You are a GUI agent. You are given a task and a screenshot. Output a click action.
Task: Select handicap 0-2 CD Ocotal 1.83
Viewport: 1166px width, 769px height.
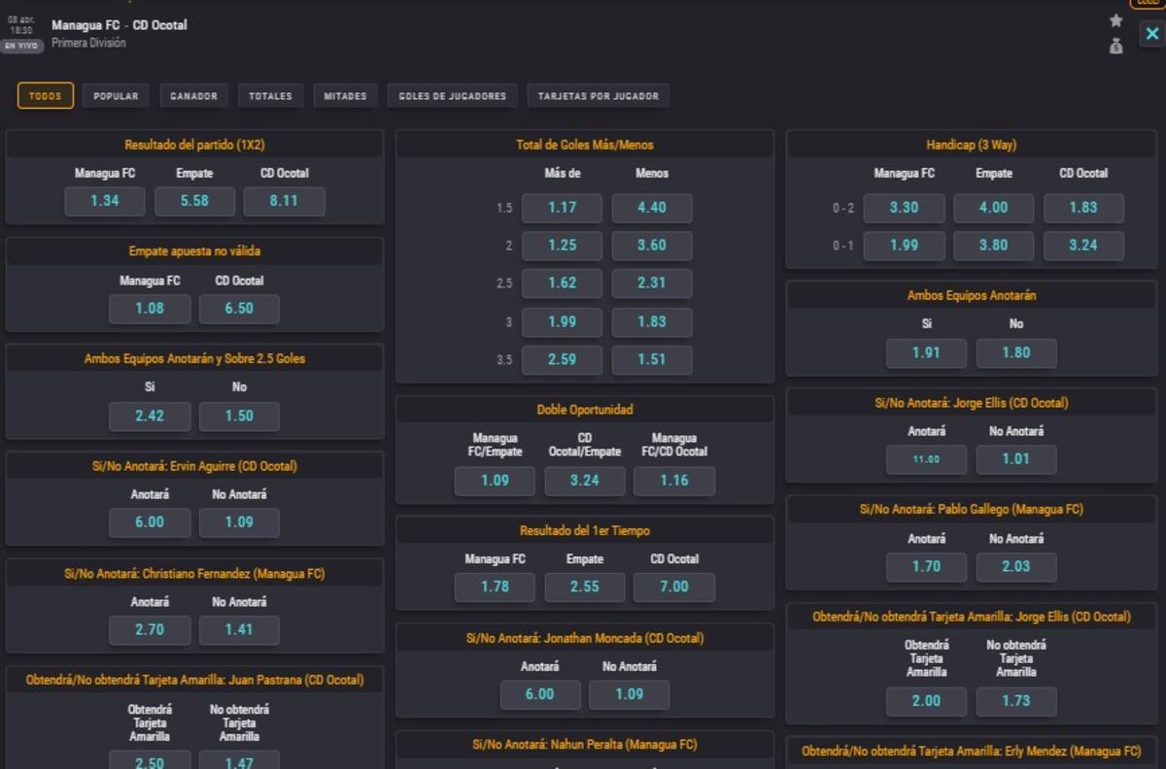tap(1083, 208)
